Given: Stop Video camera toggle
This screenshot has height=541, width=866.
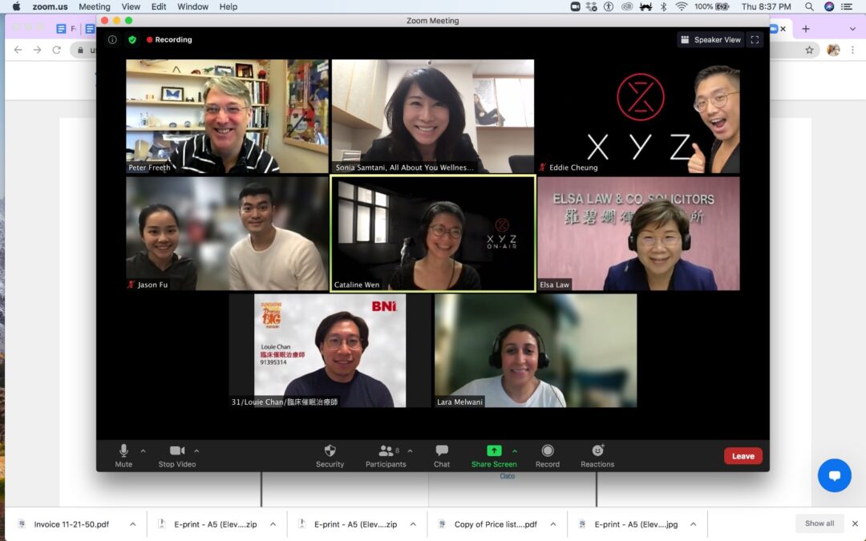Looking at the screenshot, I should coord(177,451).
